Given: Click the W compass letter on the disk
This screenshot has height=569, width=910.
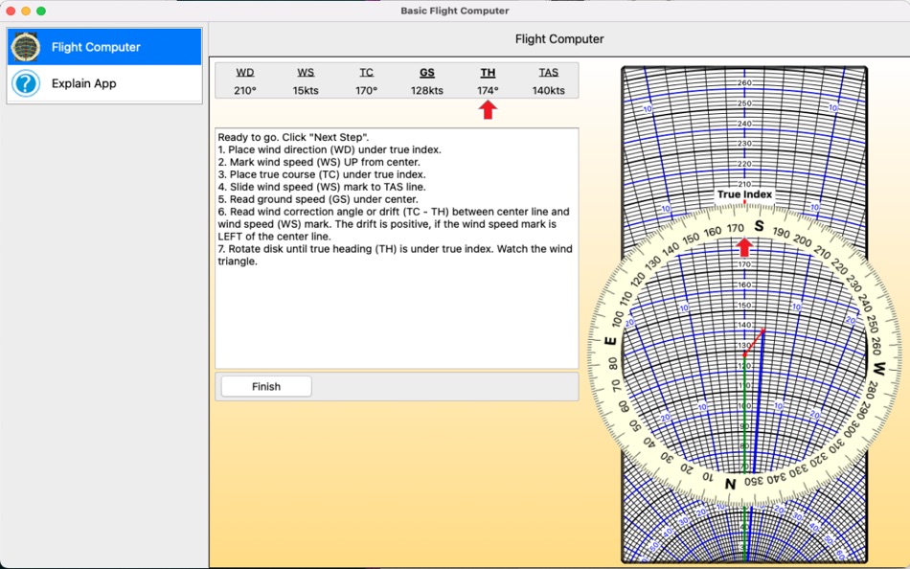Looking at the screenshot, I should pos(878,369).
